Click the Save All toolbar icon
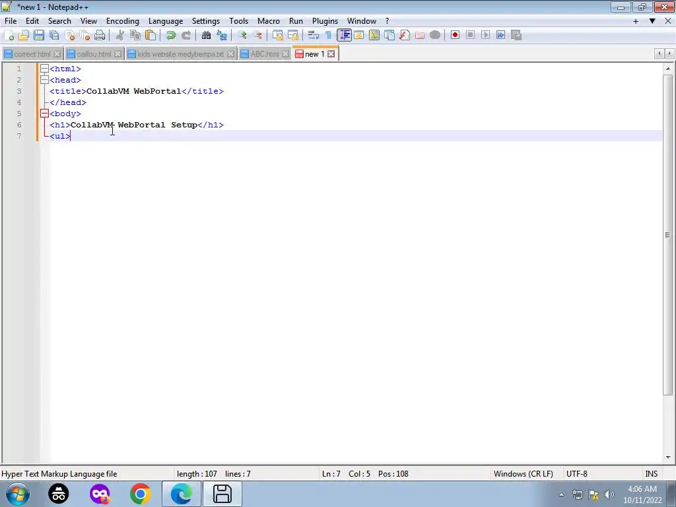This screenshot has height=507, width=676. click(x=54, y=36)
